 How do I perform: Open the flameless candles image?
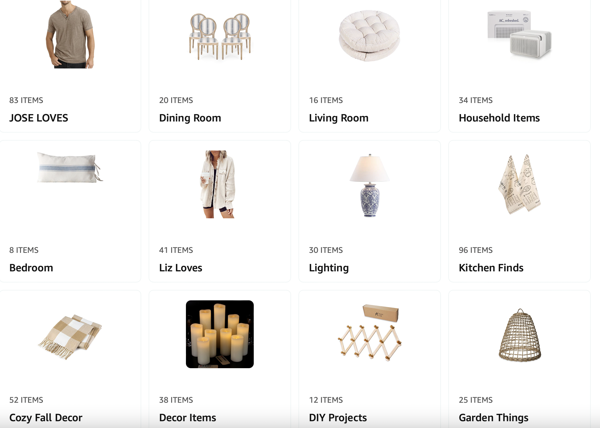tap(220, 334)
